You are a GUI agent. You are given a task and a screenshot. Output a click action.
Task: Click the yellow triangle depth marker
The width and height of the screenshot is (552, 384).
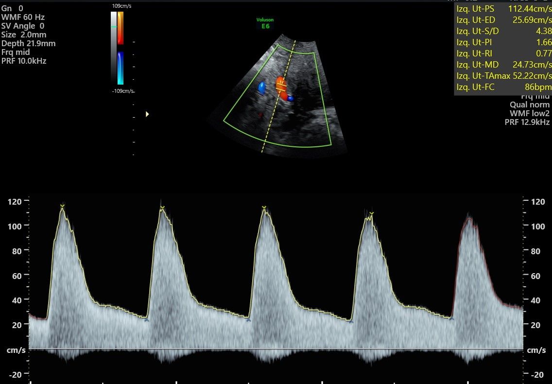(147, 114)
